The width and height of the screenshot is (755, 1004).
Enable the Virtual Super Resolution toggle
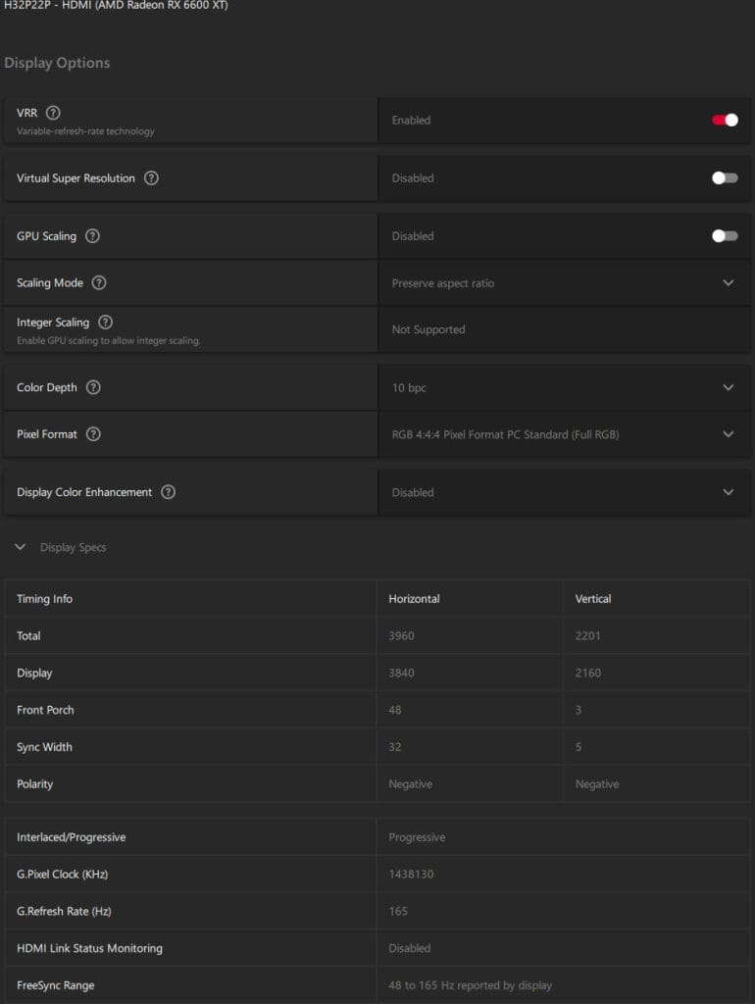(725, 178)
